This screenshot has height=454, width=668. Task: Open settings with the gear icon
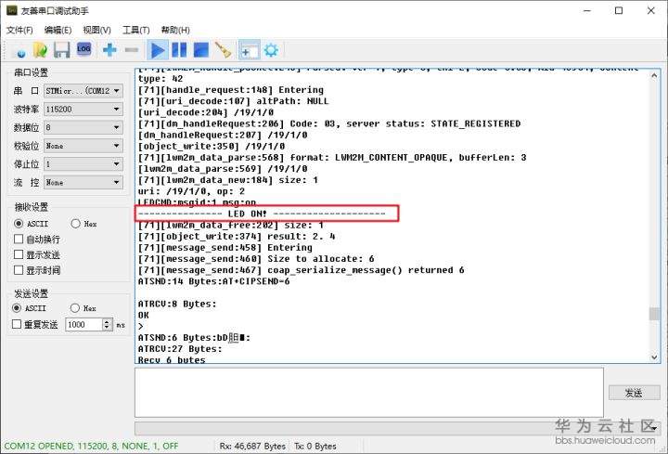tap(271, 50)
